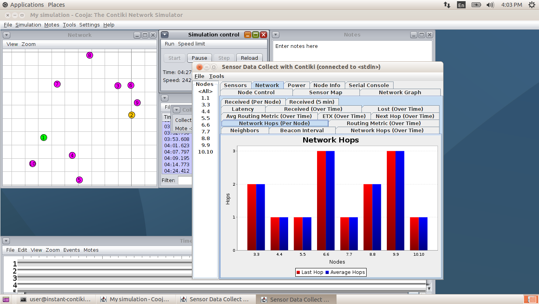
Task: Switch to the Sensors tab
Action: pyautogui.click(x=235, y=85)
